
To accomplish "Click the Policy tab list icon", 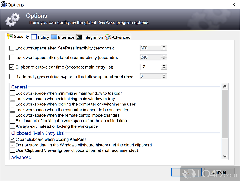I will point(34,37).
